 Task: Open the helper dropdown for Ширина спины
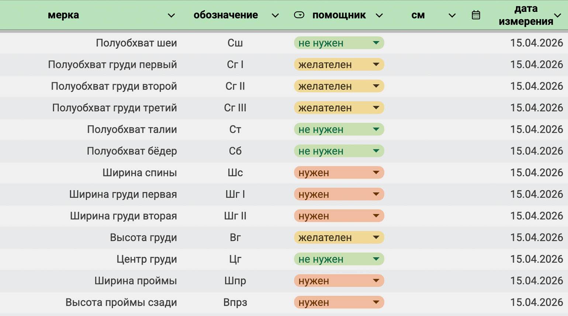pyautogui.click(x=376, y=173)
